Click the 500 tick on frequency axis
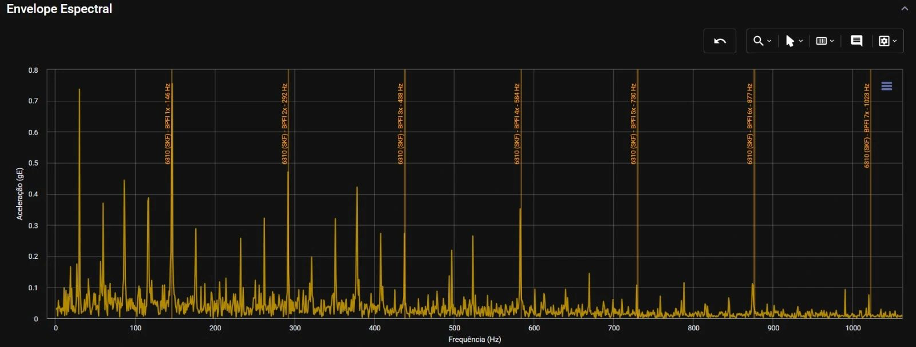916x347 pixels. point(455,328)
